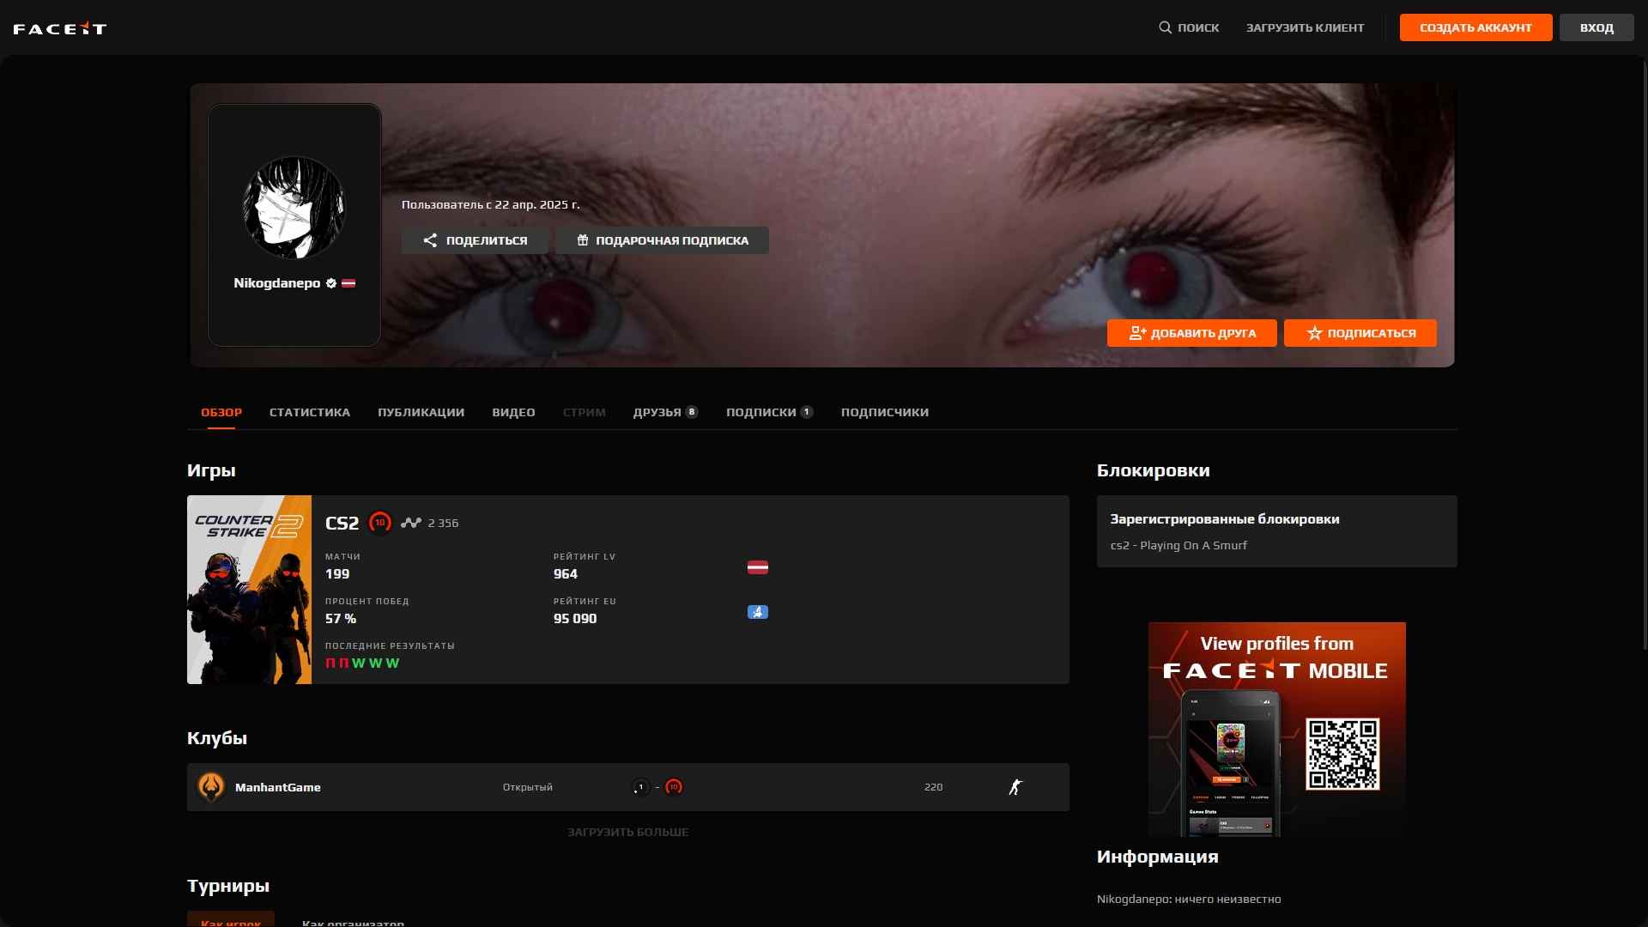Click the CS2 level 10 skill badge
Image resolution: width=1648 pixels, height=927 pixels.
coord(380,523)
